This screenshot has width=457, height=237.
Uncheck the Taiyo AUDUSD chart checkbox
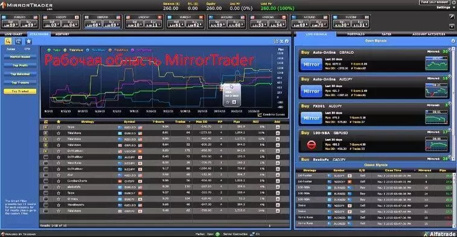46,127
